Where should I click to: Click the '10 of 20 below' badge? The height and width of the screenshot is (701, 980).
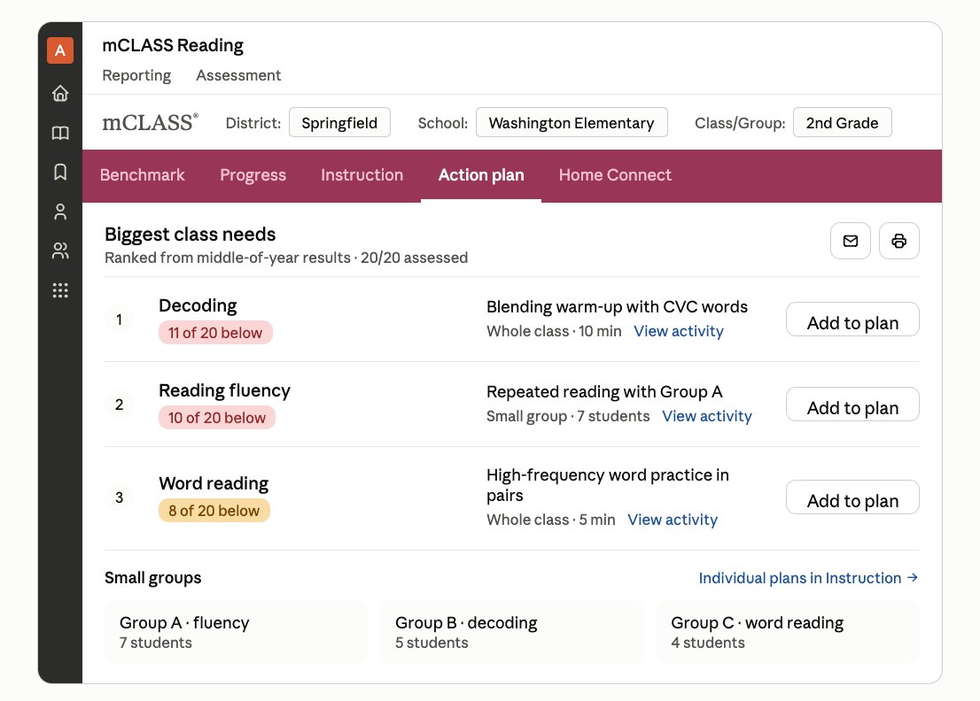[217, 418]
